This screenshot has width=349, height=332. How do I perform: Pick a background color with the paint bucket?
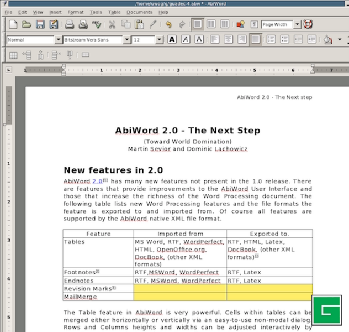(x=327, y=40)
